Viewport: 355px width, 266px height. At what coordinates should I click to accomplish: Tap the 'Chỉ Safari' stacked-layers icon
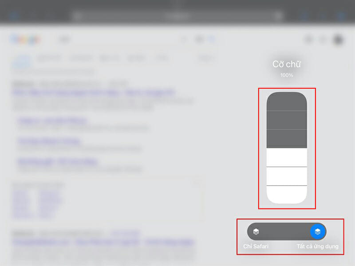pos(256,231)
